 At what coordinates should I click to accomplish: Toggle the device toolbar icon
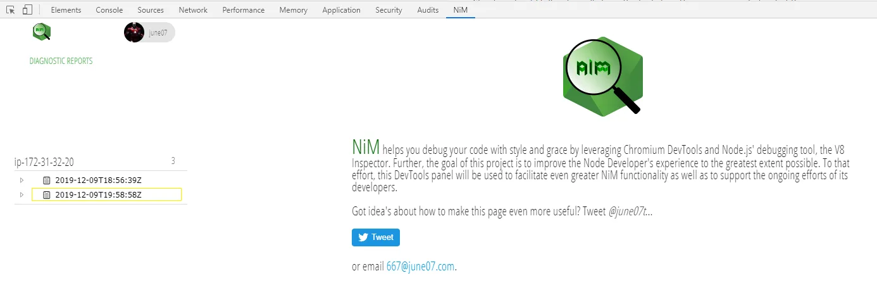click(27, 9)
